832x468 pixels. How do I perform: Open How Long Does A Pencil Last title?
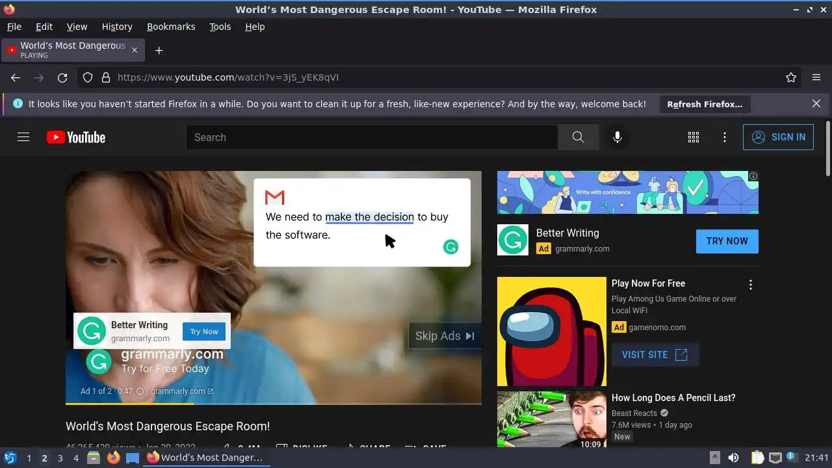pyautogui.click(x=673, y=398)
